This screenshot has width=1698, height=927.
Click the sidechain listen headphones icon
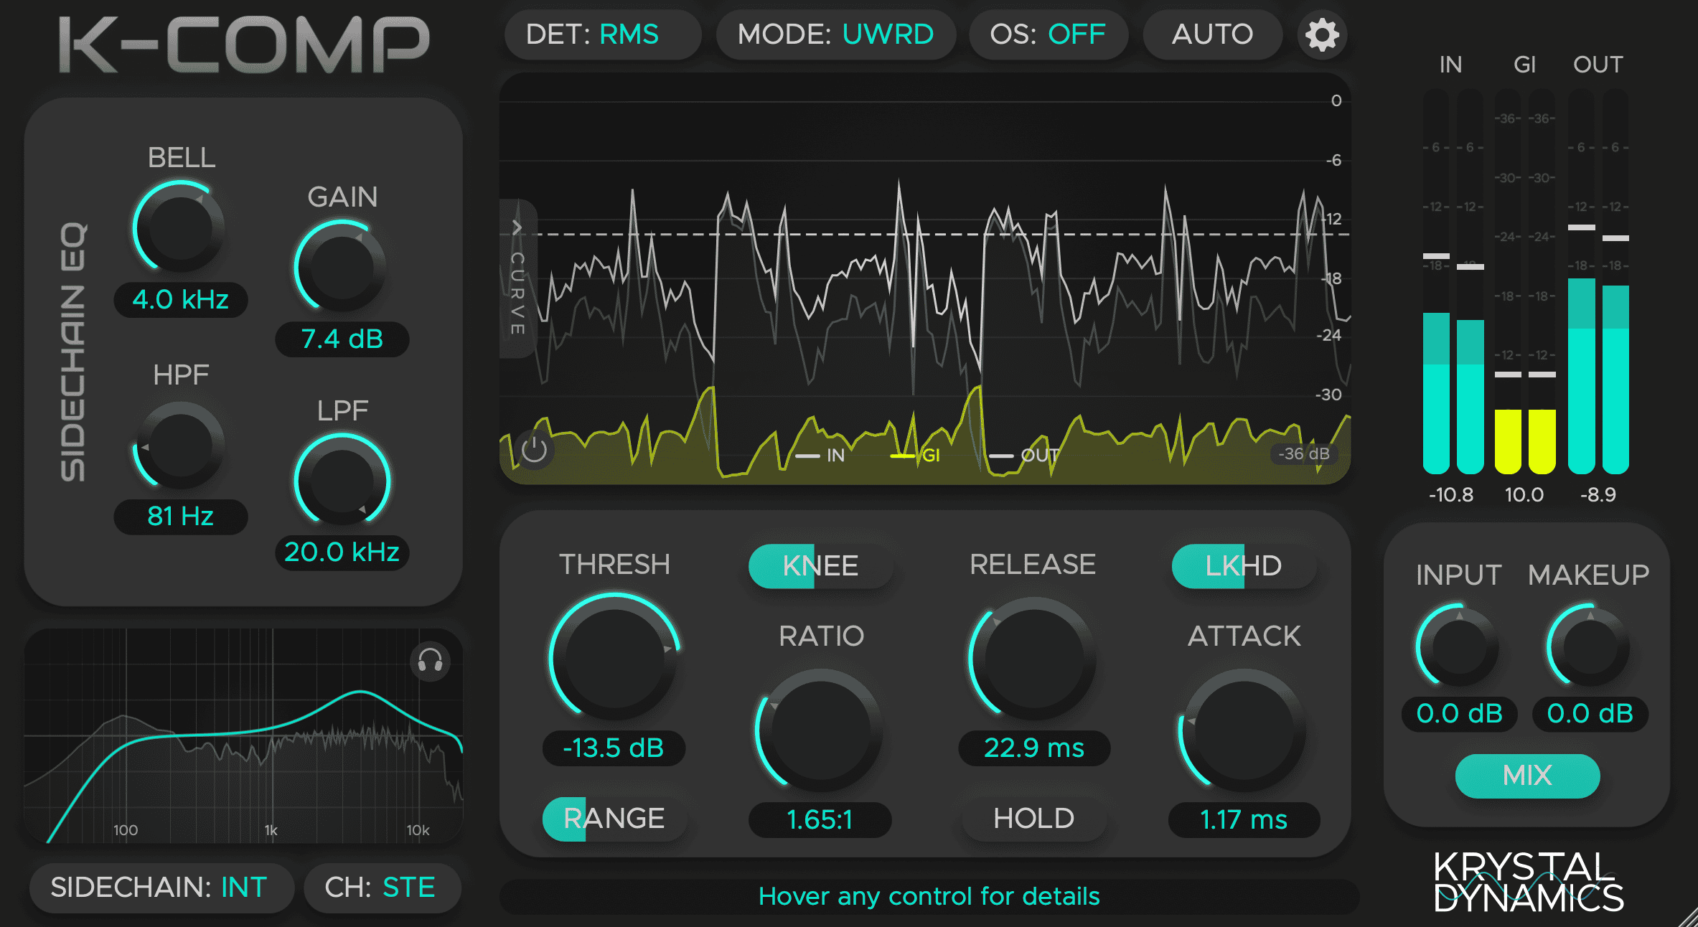(431, 661)
